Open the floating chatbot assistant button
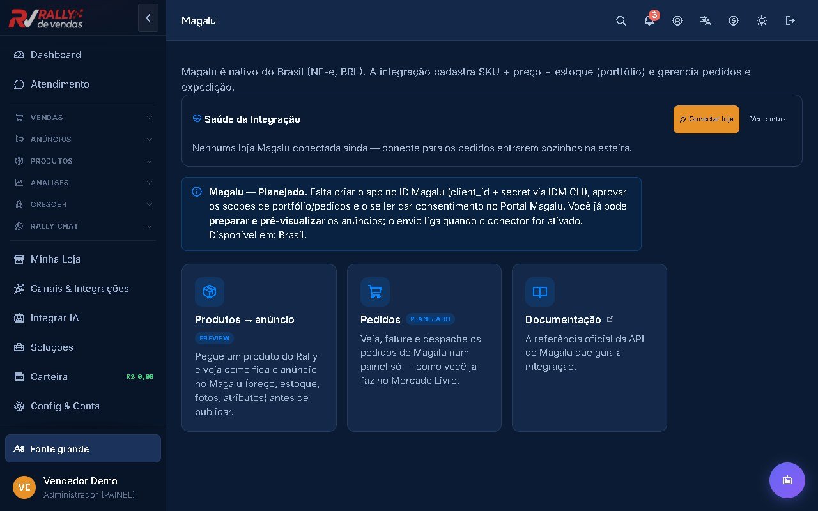The image size is (818, 511). (x=787, y=480)
